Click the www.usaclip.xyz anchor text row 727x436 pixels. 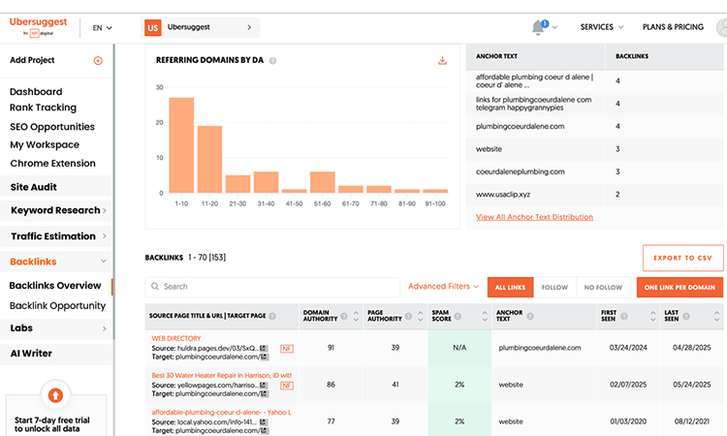tap(594, 195)
